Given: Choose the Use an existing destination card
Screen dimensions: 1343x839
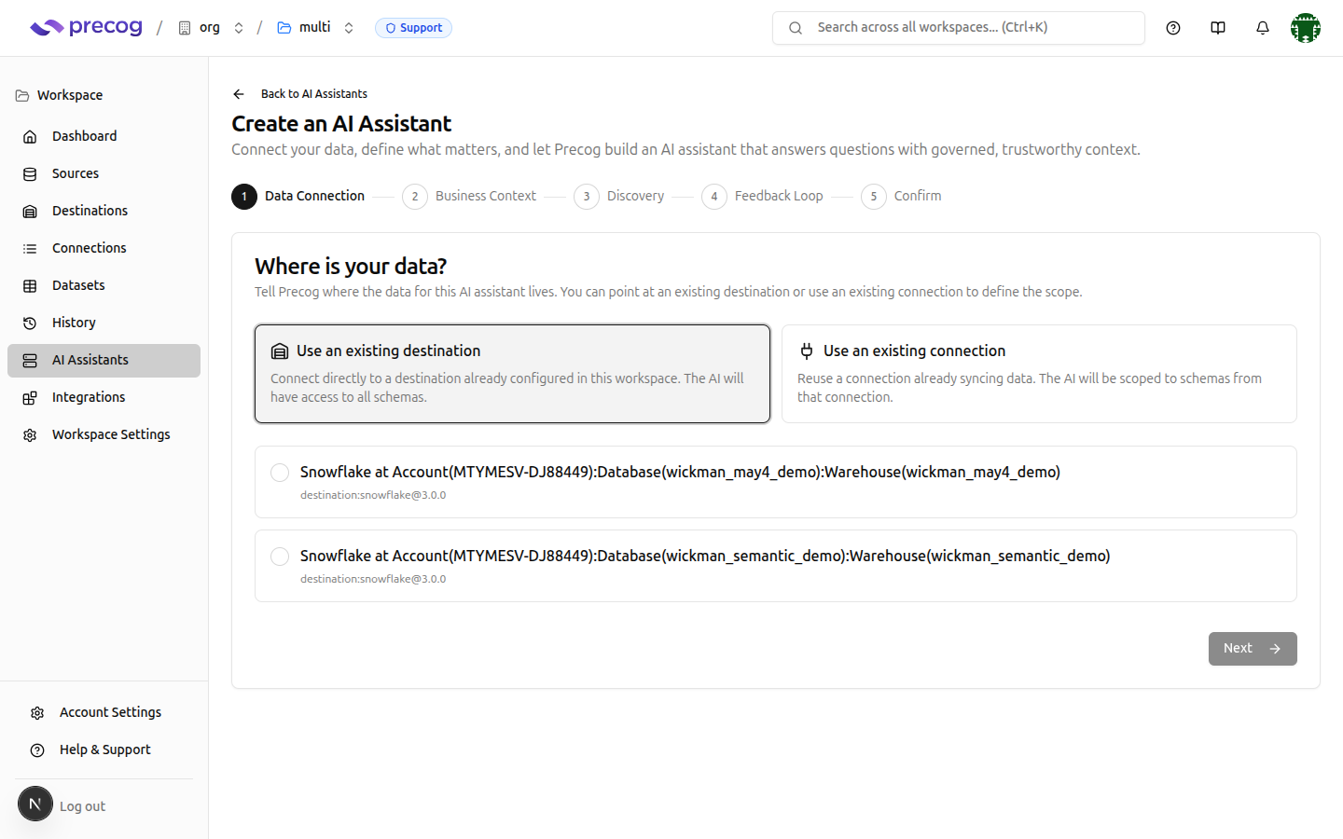Looking at the screenshot, I should tap(512, 374).
